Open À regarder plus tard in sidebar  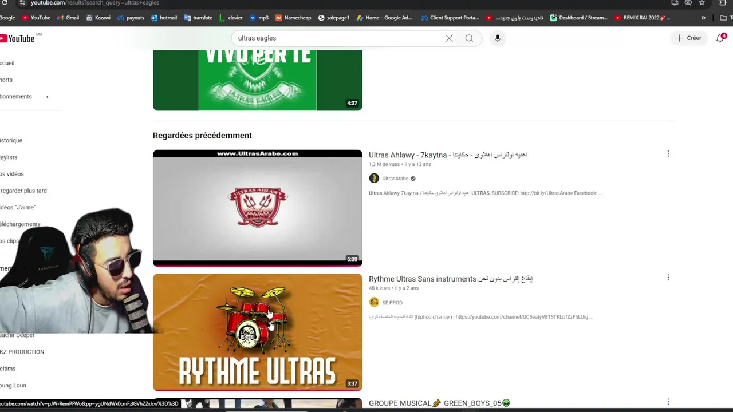coord(23,191)
